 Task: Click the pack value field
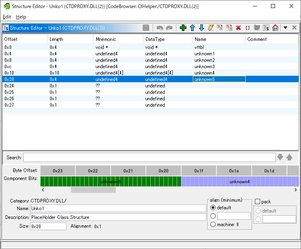coord(279,219)
